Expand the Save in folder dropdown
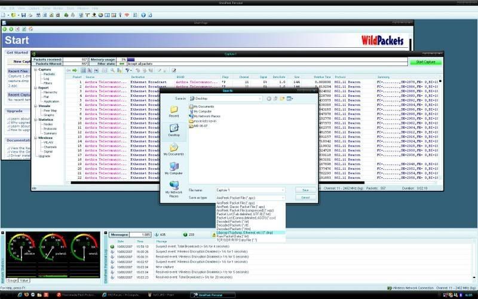Viewport: 478px width, 299px height. pyautogui.click(x=261, y=98)
